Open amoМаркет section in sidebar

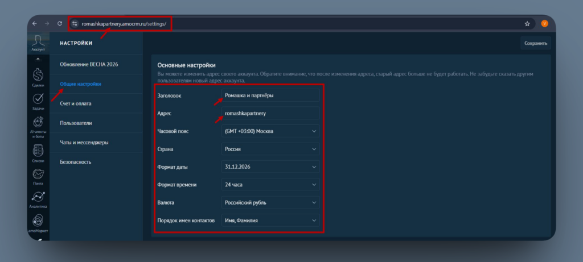pyautogui.click(x=38, y=223)
